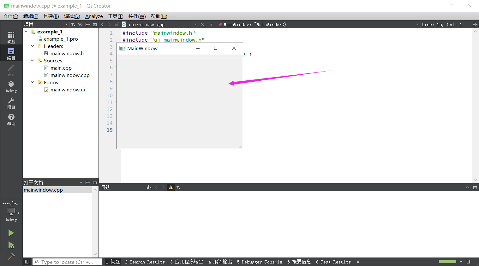Close mainwindow.cpp document with X icon

(202, 24)
